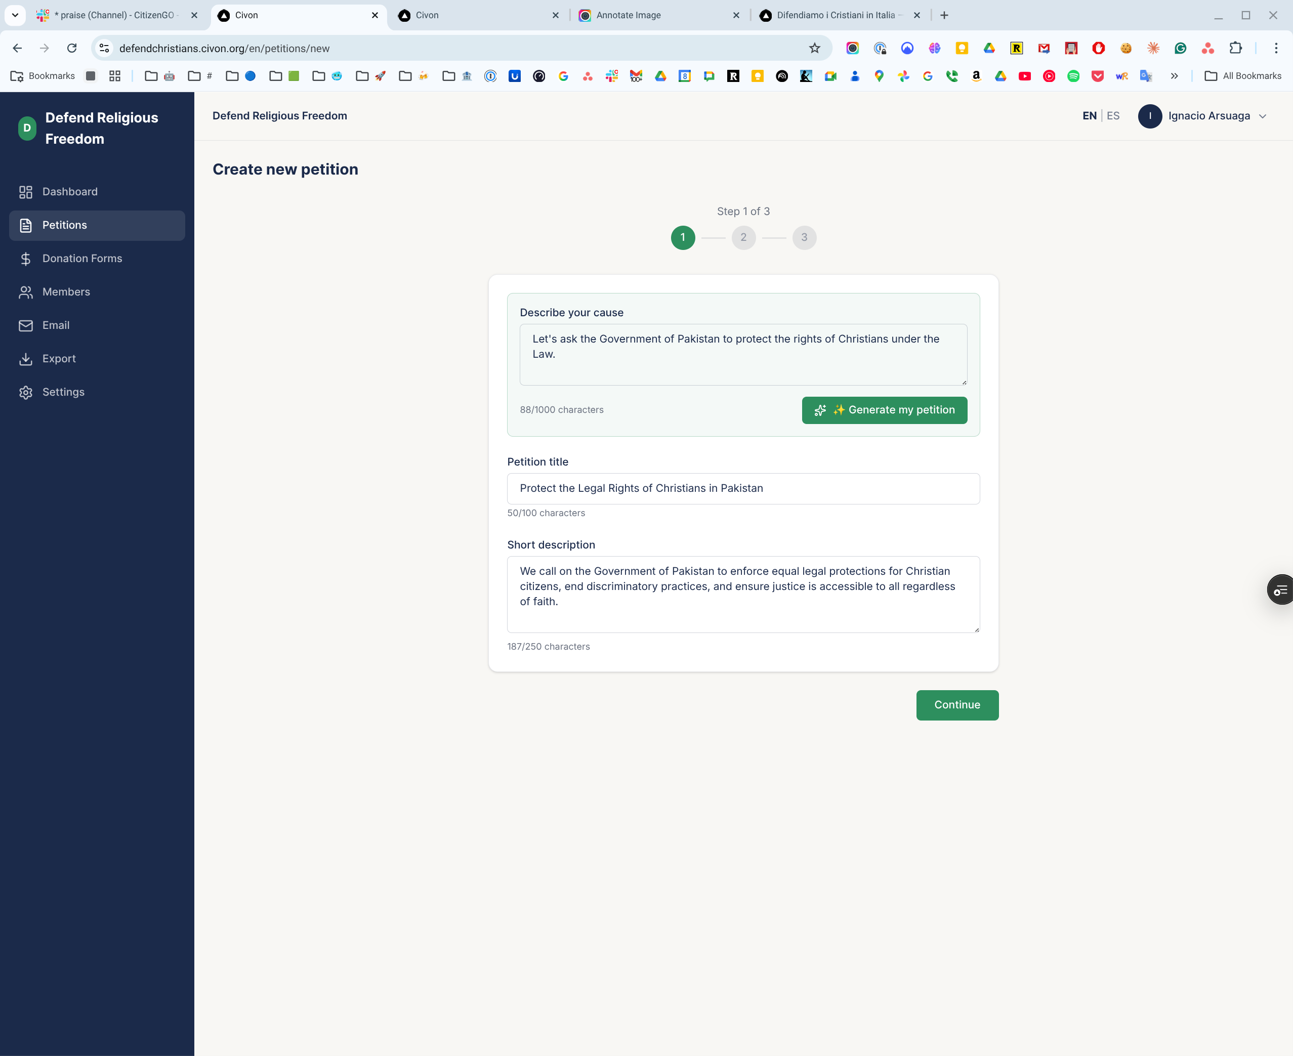Open the Members section
Image resolution: width=1293 pixels, height=1056 pixels.
66,292
